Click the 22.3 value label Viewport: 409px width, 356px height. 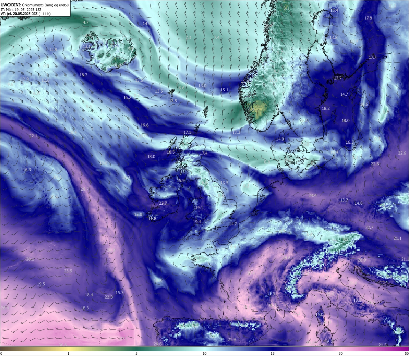tap(109, 297)
